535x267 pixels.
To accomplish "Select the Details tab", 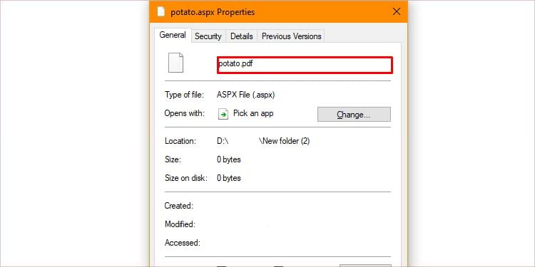I will [x=242, y=36].
